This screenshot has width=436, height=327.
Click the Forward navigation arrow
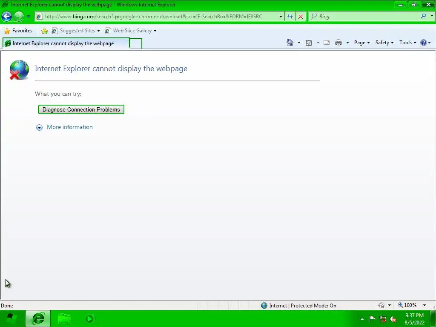click(19, 17)
